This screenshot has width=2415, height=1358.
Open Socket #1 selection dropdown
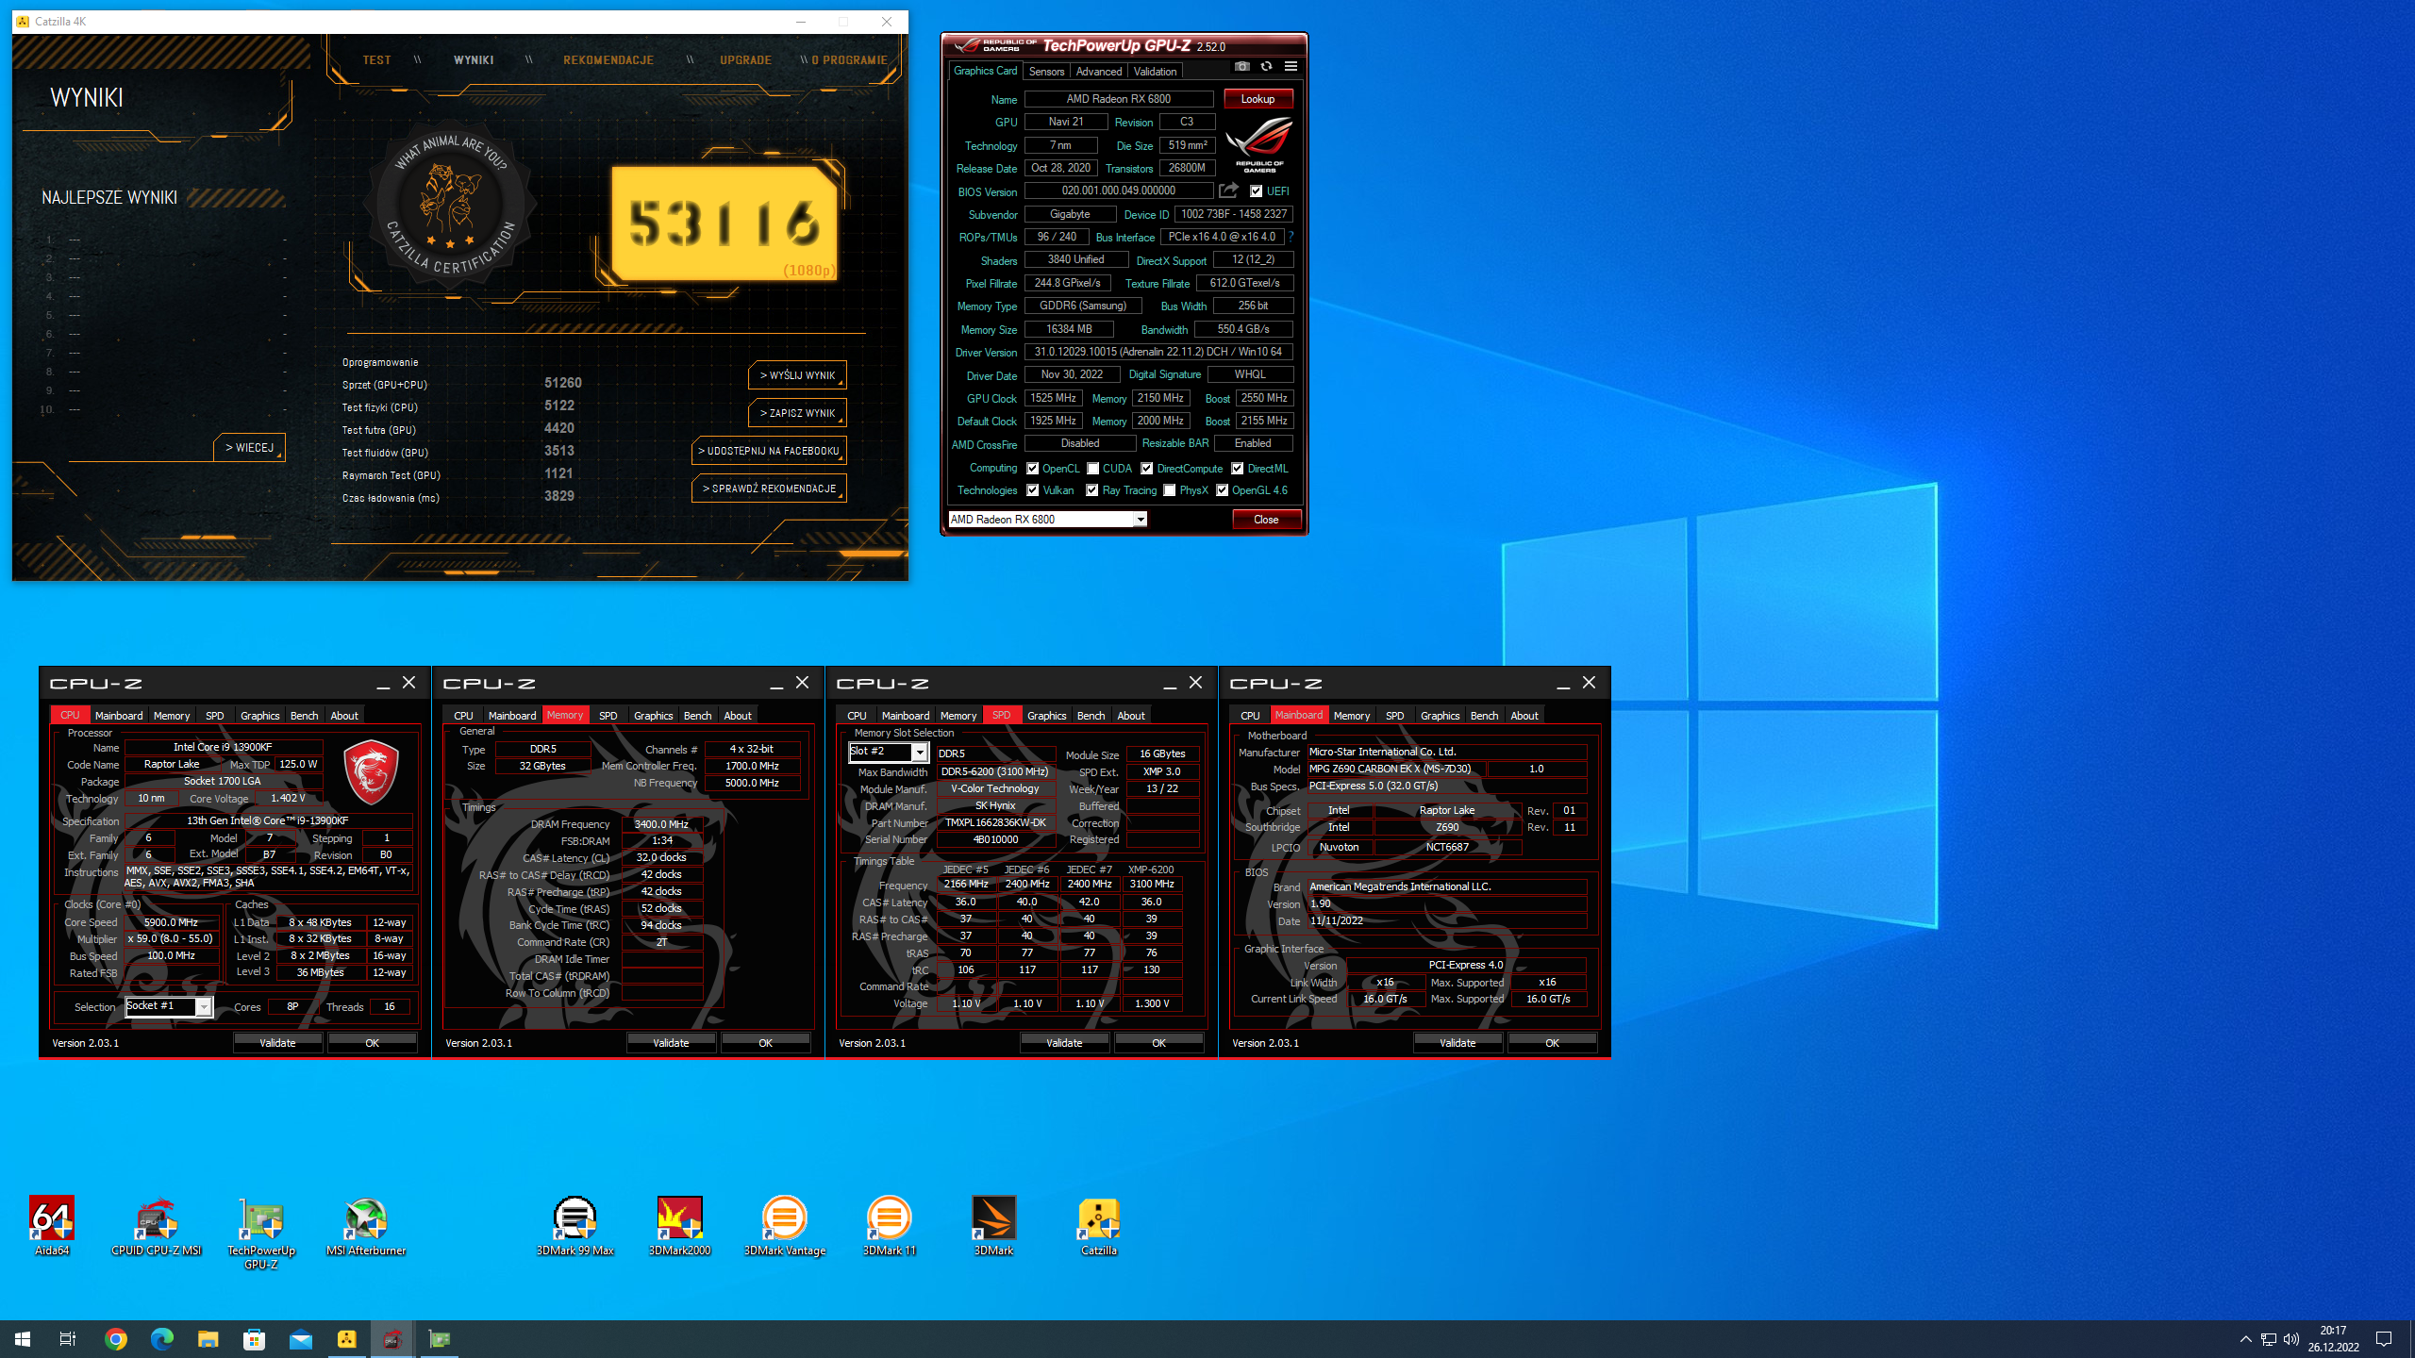[203, 1007]
